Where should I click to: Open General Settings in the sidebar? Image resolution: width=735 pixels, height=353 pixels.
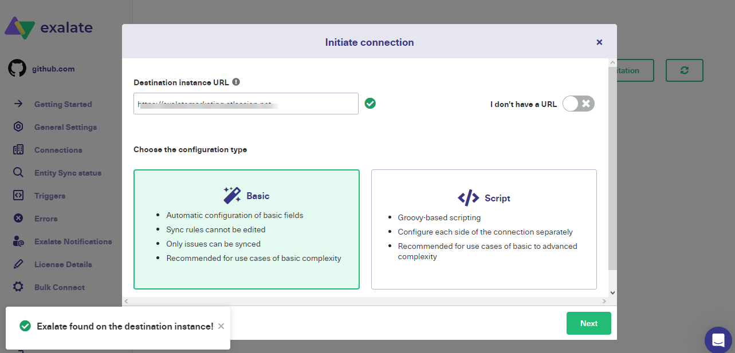coord(65,127)
